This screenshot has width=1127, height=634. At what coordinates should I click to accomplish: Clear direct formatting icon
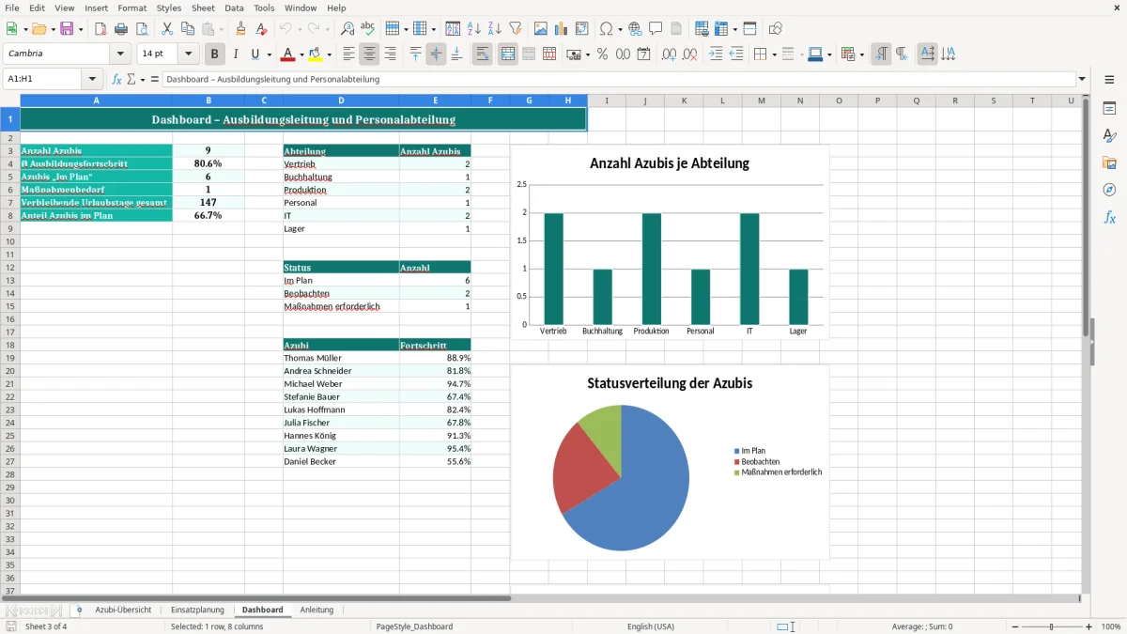tap(262, 29)
